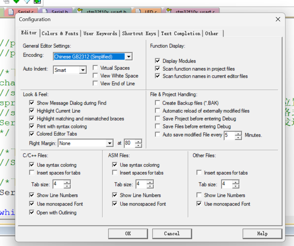Expand the Right Margin dropdown
Screen dimensions: 294x246
click(x=110, y=143)
